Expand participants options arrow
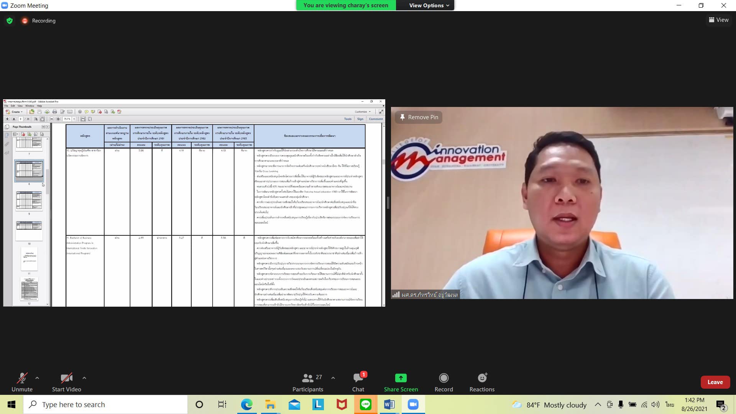736x414 pixels. click(x=333, y=378)
